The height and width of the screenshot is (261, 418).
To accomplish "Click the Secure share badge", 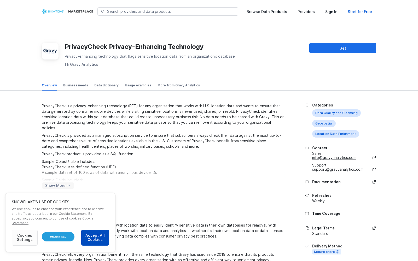I will 327,252.
